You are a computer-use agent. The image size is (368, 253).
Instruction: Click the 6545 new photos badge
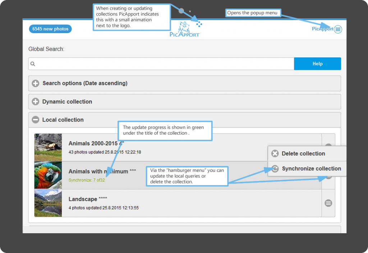(x=50, y=29)
